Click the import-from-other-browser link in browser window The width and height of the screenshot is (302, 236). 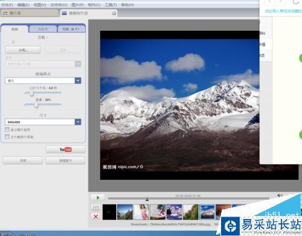[283, 11]
